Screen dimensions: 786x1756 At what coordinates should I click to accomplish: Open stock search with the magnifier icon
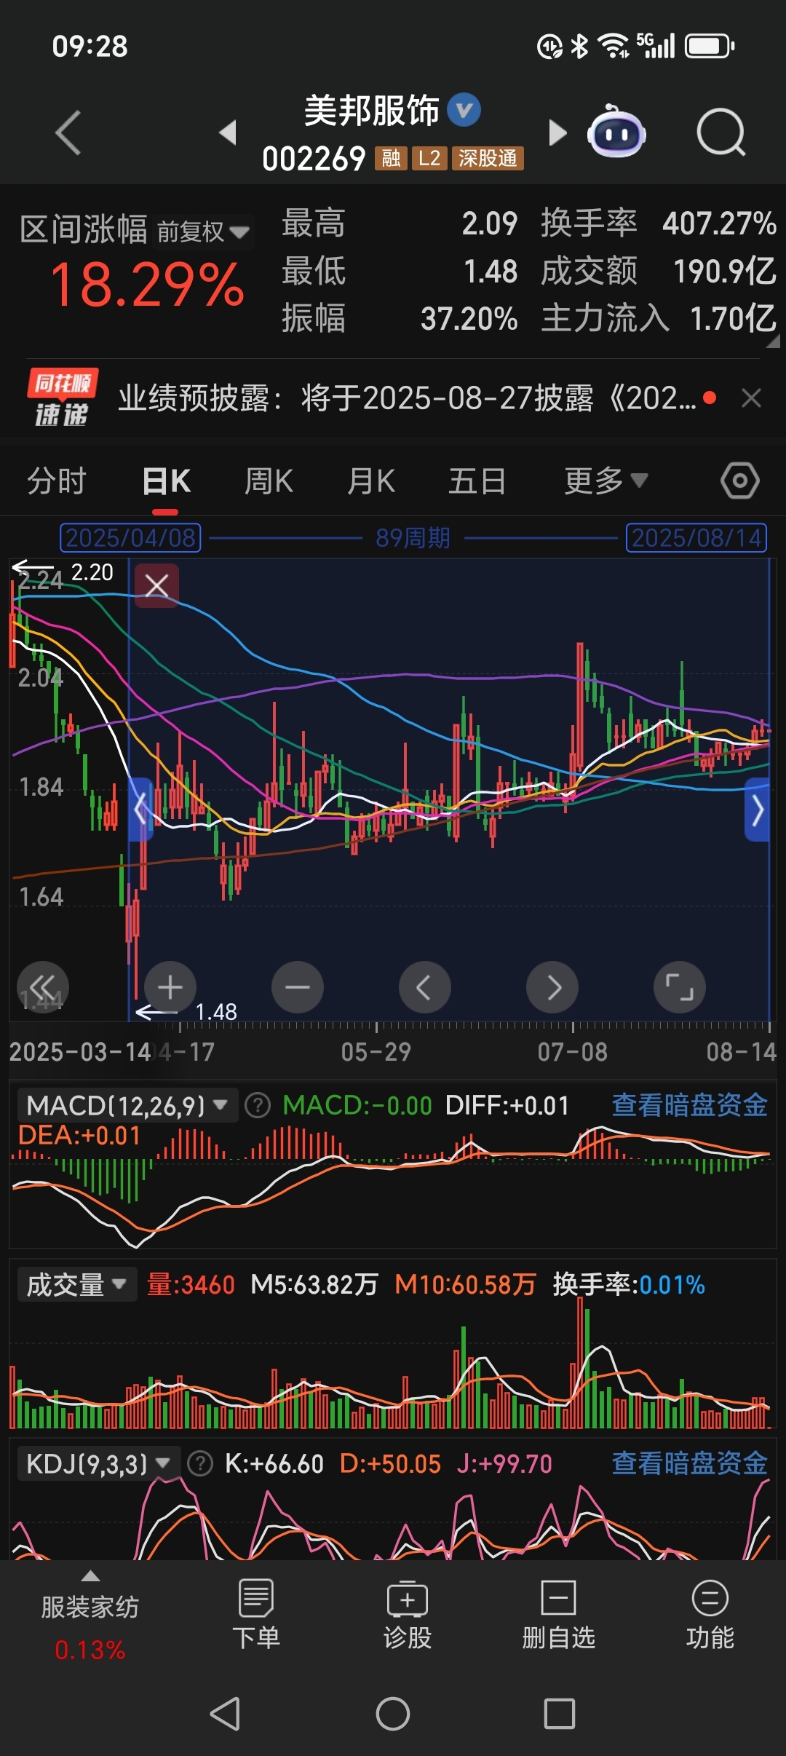(720, 133)
